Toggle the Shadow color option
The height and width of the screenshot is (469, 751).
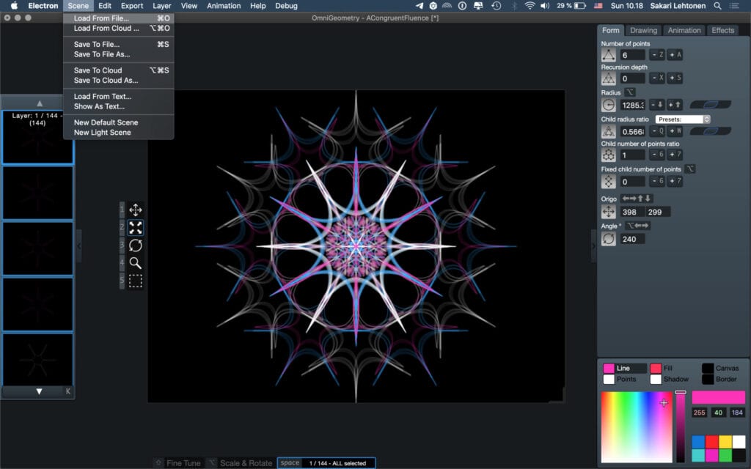coord(670,379)
